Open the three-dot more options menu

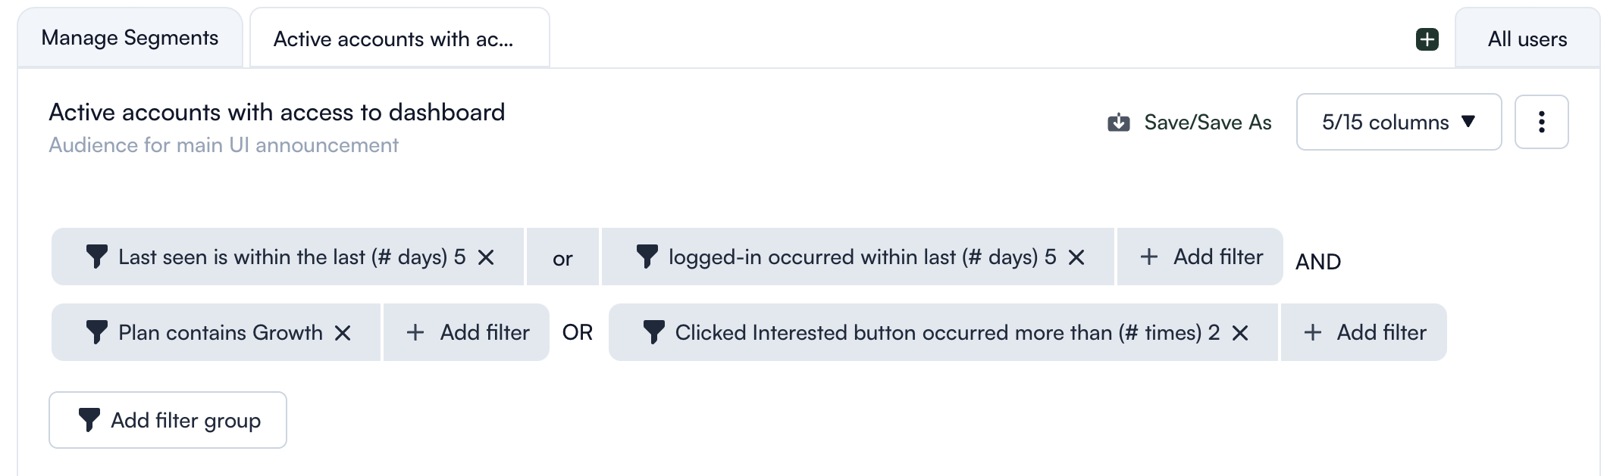[x=1541, y=122]
